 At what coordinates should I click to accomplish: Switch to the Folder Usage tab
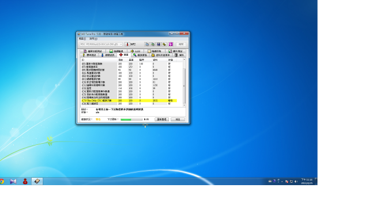click(161, 55)
